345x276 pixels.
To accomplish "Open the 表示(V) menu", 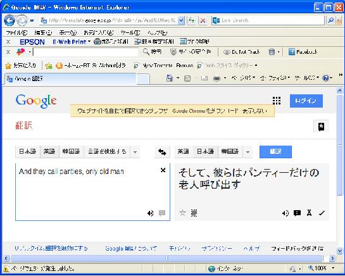I will coord(68,33).
